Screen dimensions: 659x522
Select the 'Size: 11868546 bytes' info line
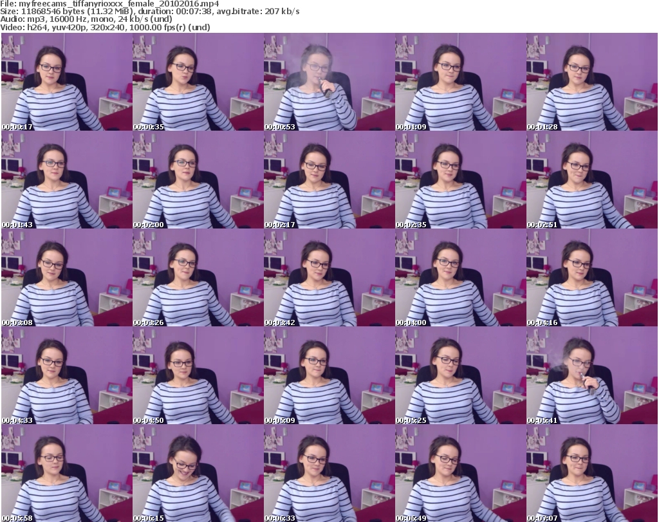tap(149, 12)
